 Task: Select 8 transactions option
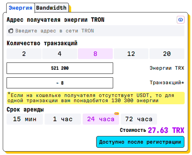[x=95, y=54]
